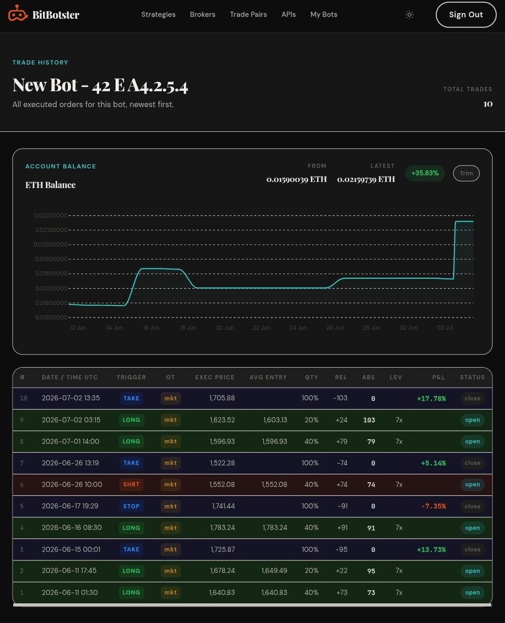Click the close status of trade 5
Screen dimensions: 505x623
472,506
